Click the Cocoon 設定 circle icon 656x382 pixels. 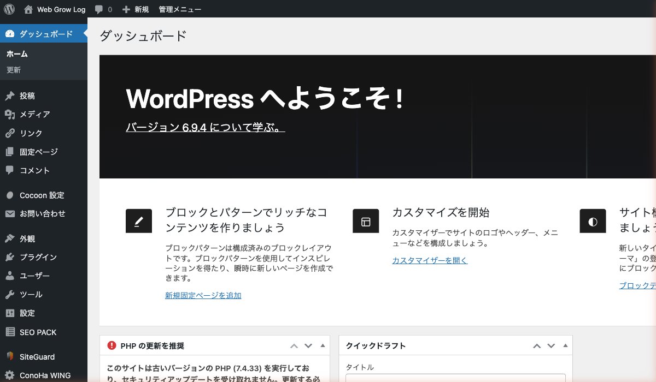tap(10, 195)
